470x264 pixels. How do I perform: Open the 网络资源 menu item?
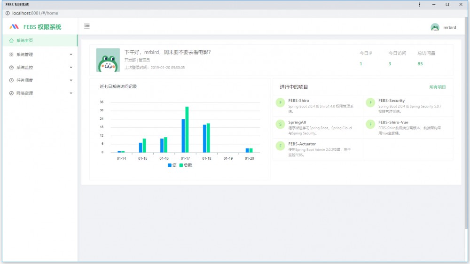[x=40, y=93]
